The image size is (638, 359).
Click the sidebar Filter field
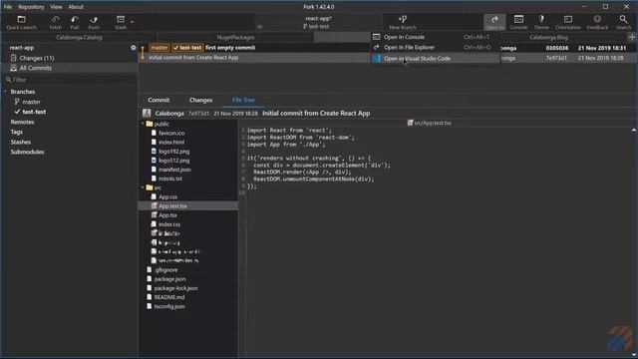70,80
